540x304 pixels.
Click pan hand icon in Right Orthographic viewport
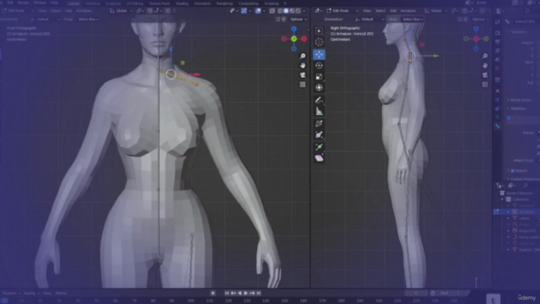click(485, 66)
